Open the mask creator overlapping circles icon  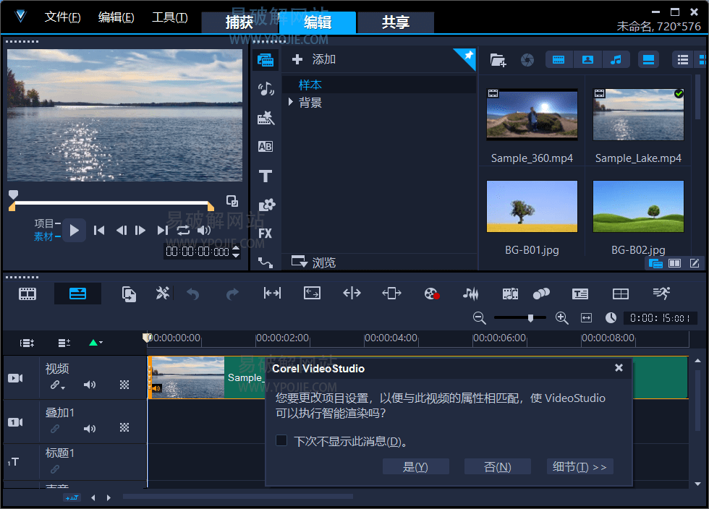541,294
